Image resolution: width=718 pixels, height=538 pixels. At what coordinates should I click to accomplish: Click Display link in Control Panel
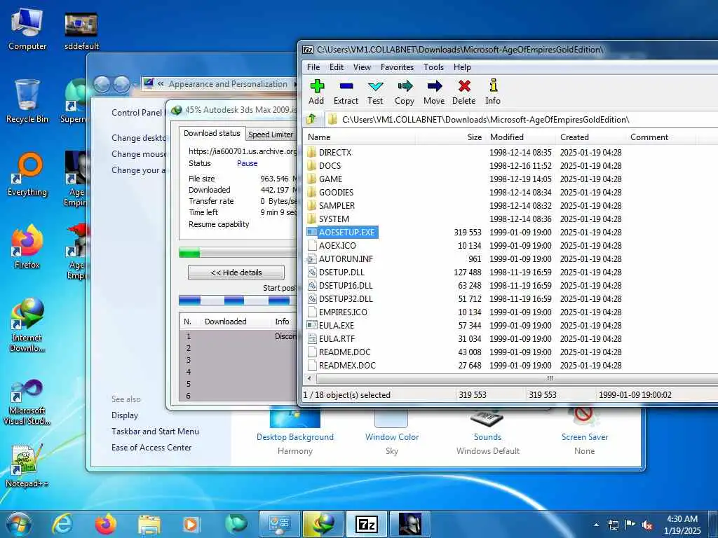point(125,415)
